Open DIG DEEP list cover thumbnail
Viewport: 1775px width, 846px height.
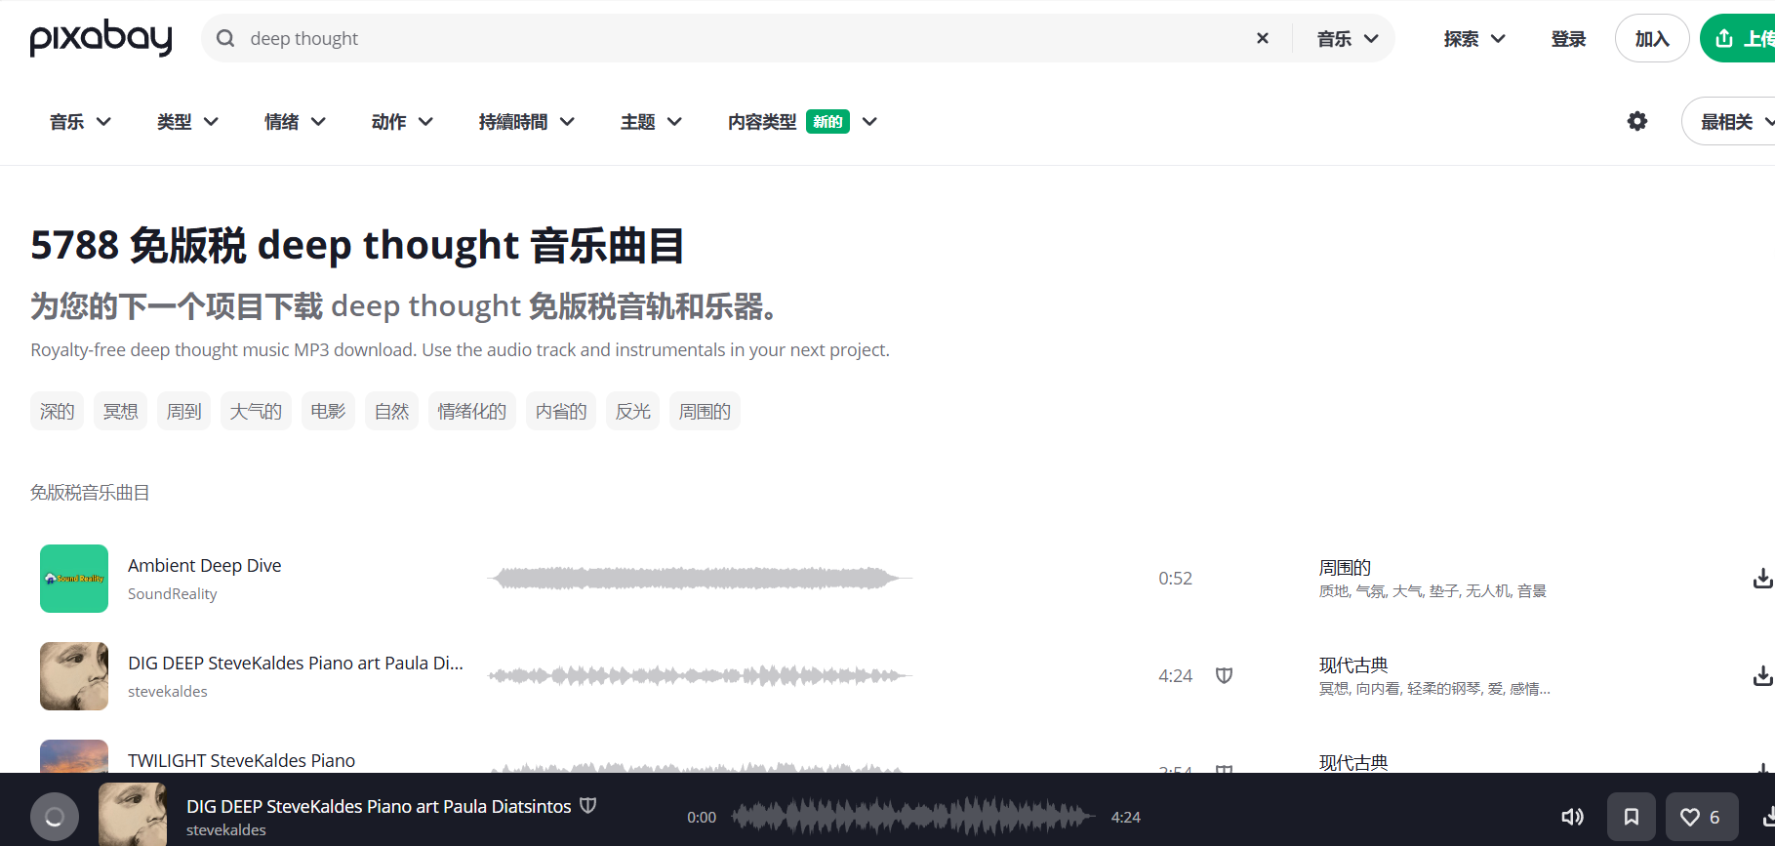[74, 675]
